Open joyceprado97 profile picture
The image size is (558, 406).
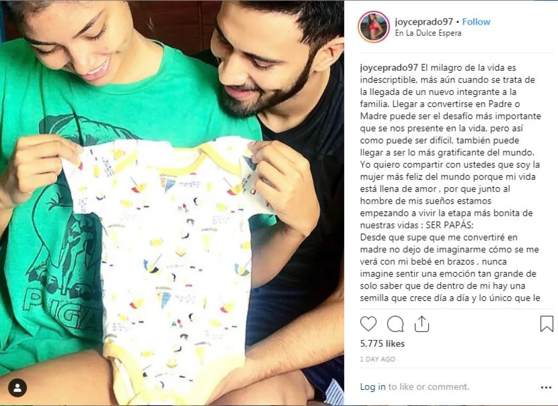point(374,27)
